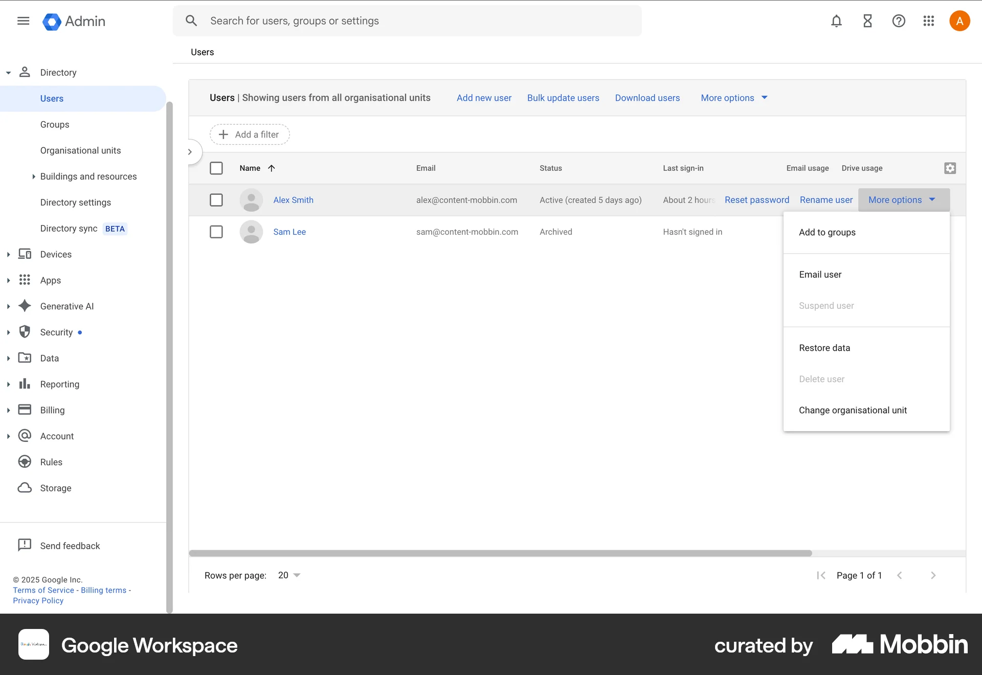
Task: Open the Rows per page dropdown
Action: coord(288,575)
